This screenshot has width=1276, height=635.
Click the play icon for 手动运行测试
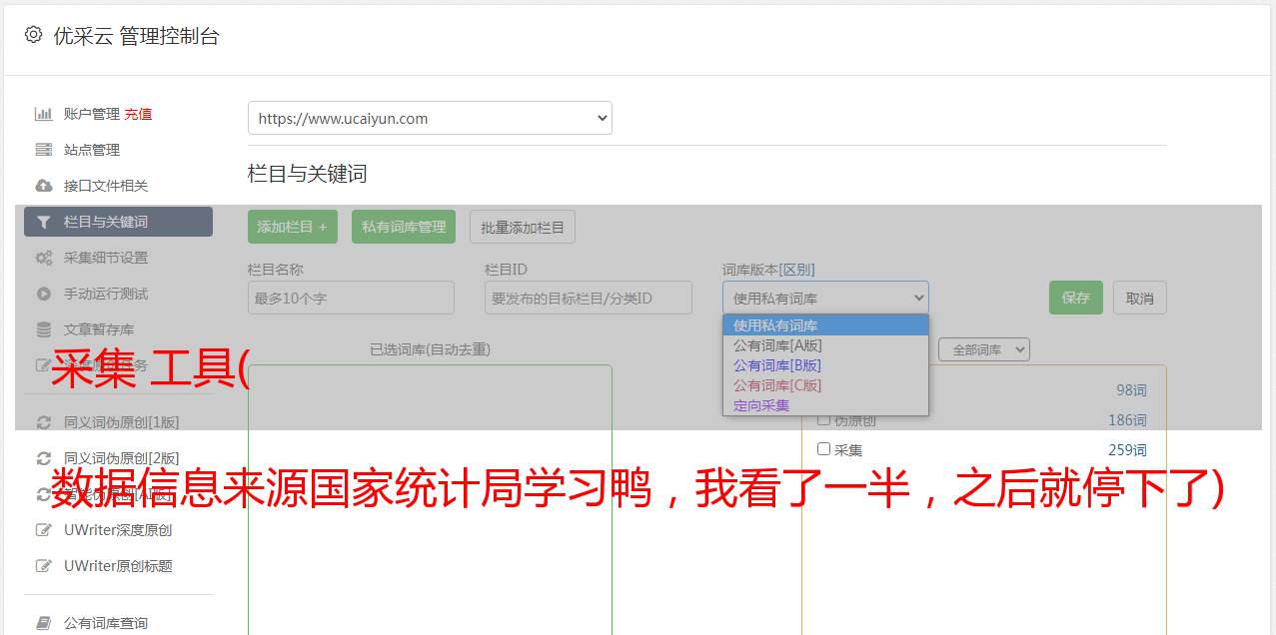pyautogui.click(x=43, y=294)
